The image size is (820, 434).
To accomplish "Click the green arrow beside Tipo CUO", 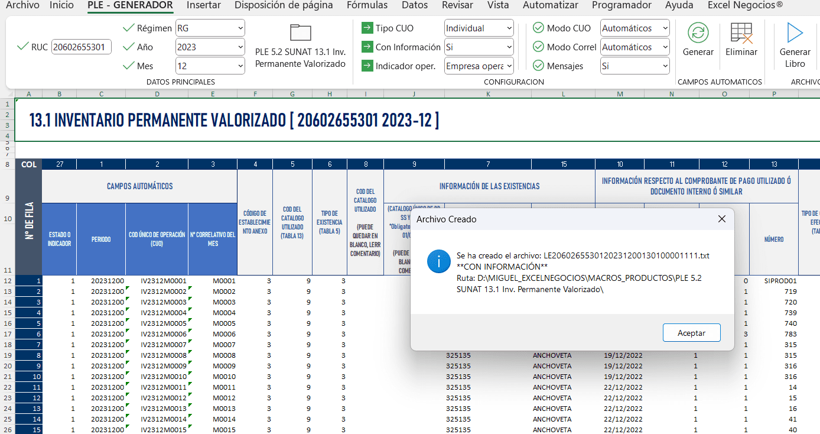I will click(367, 28).
